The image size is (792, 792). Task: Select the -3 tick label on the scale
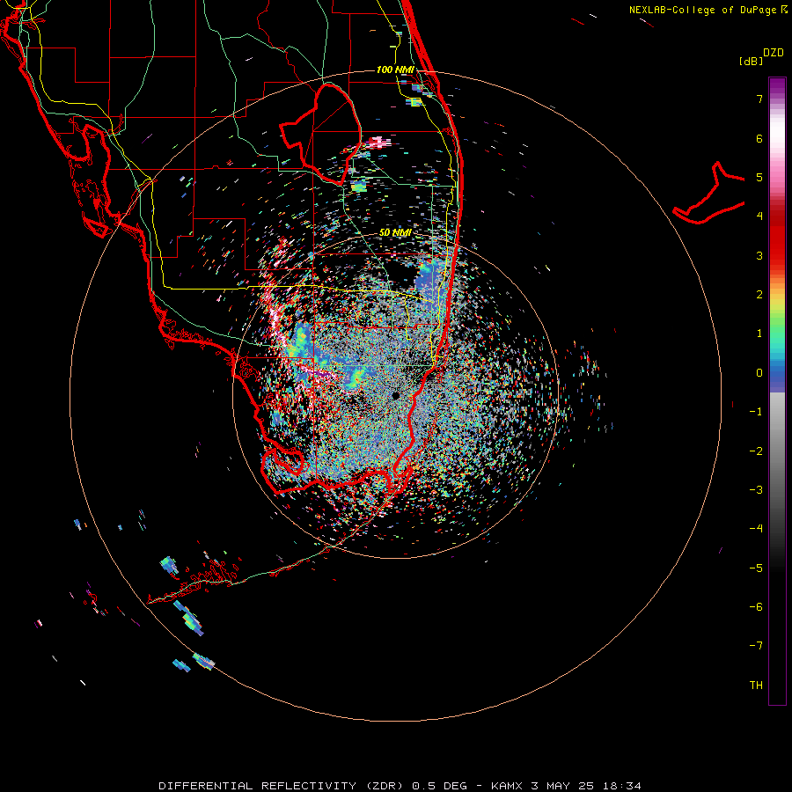756,489
